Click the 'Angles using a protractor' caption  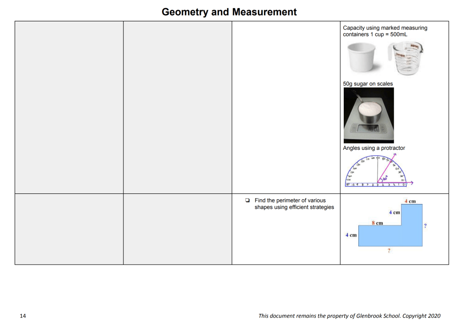click(x=374, y=148)
